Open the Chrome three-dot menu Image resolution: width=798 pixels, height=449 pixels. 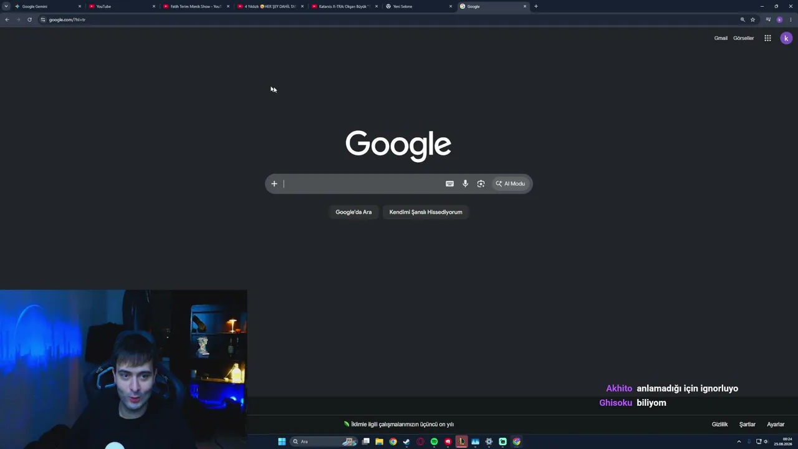click(x=790, y=19)
